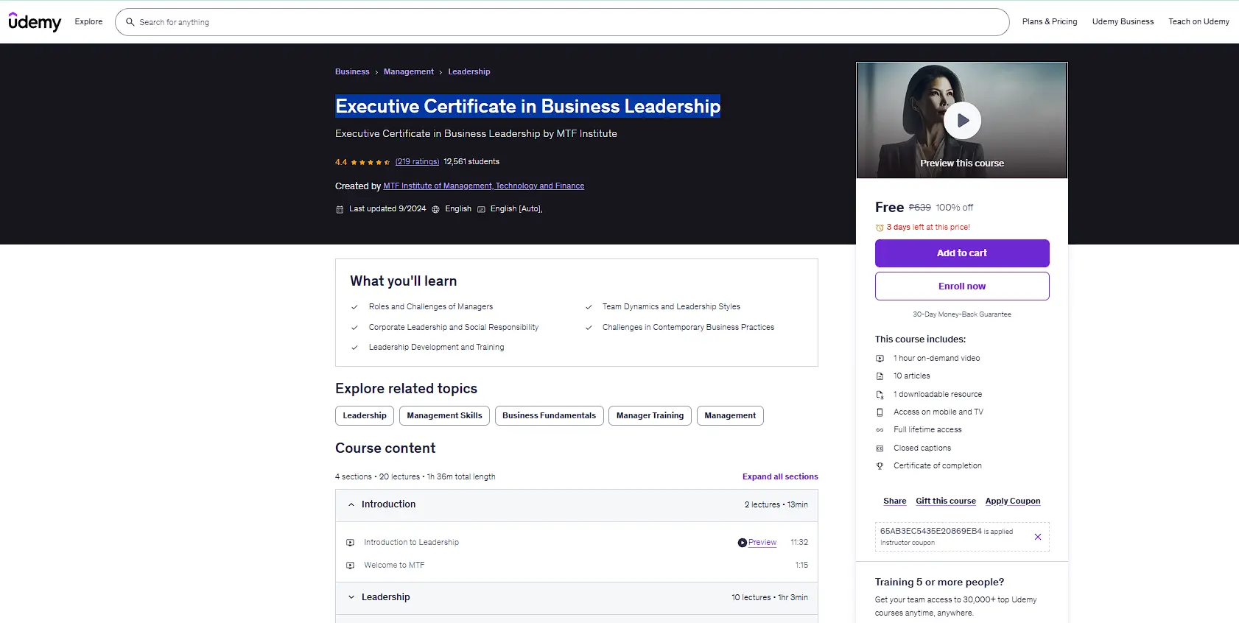Open the Explore menu
1239x623 pixels.
click(88, 22)
